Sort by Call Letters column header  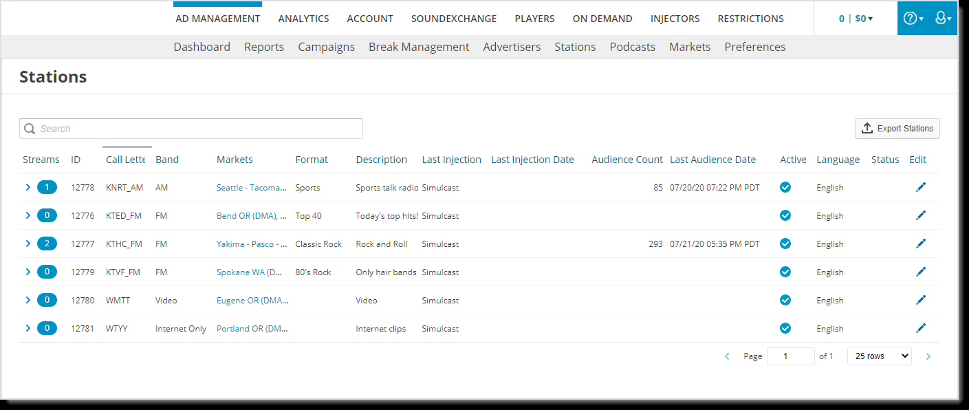point(126,160)
